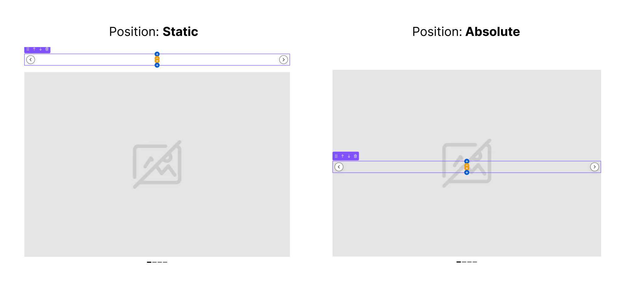This screenshot has height=304, width=628.
Task: Select the last pagination dash under the Static slider
Action: 165,262
